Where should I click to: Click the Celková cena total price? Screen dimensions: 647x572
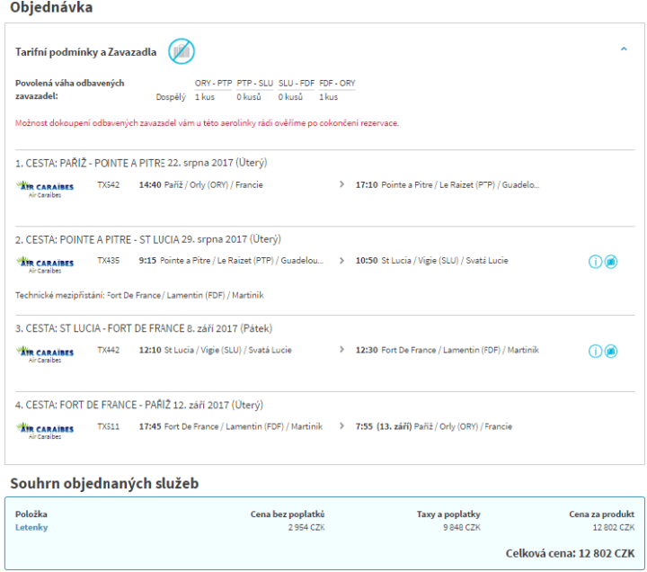[571, 553]
